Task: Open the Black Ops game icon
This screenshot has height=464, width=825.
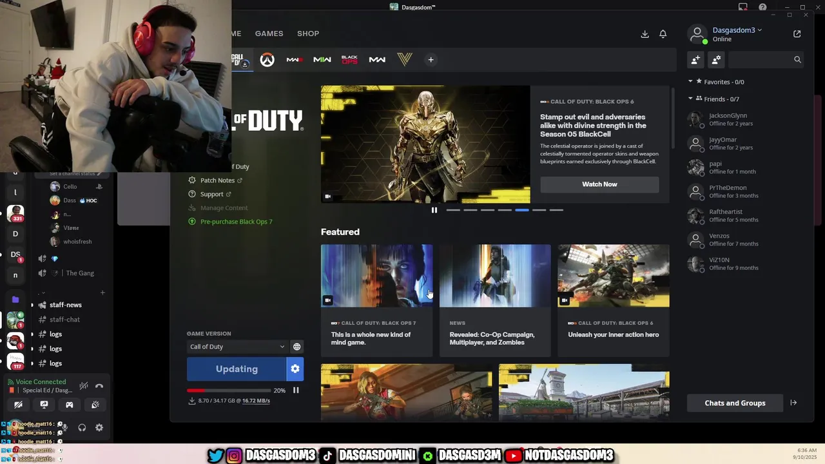Action: pyautogui.click(x=349, y=60)
